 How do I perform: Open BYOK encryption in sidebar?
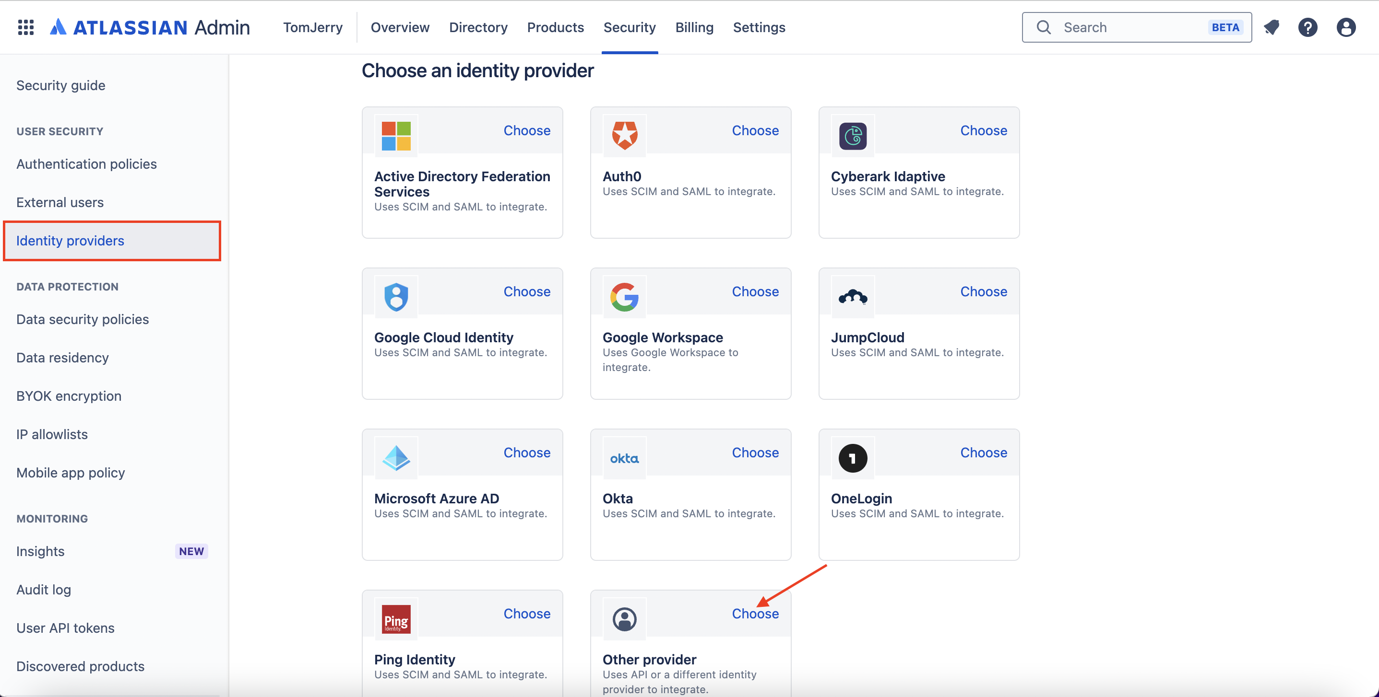point(69,396)
